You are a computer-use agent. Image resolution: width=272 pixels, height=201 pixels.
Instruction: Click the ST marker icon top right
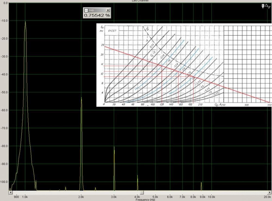point(263,6)
